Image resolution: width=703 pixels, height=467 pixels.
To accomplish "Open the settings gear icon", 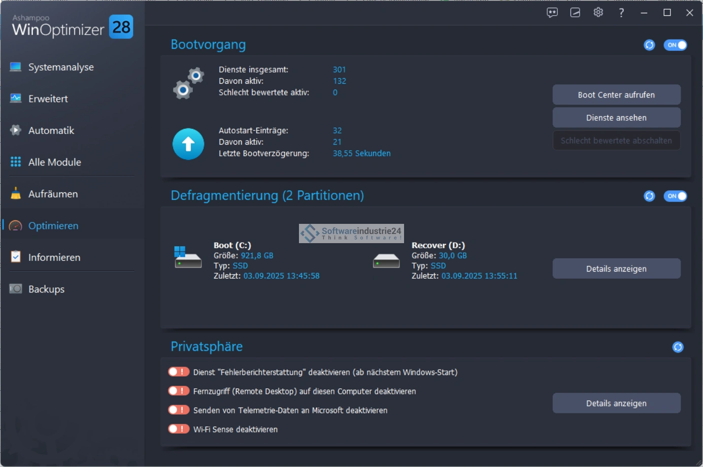I will coord(598,13).
